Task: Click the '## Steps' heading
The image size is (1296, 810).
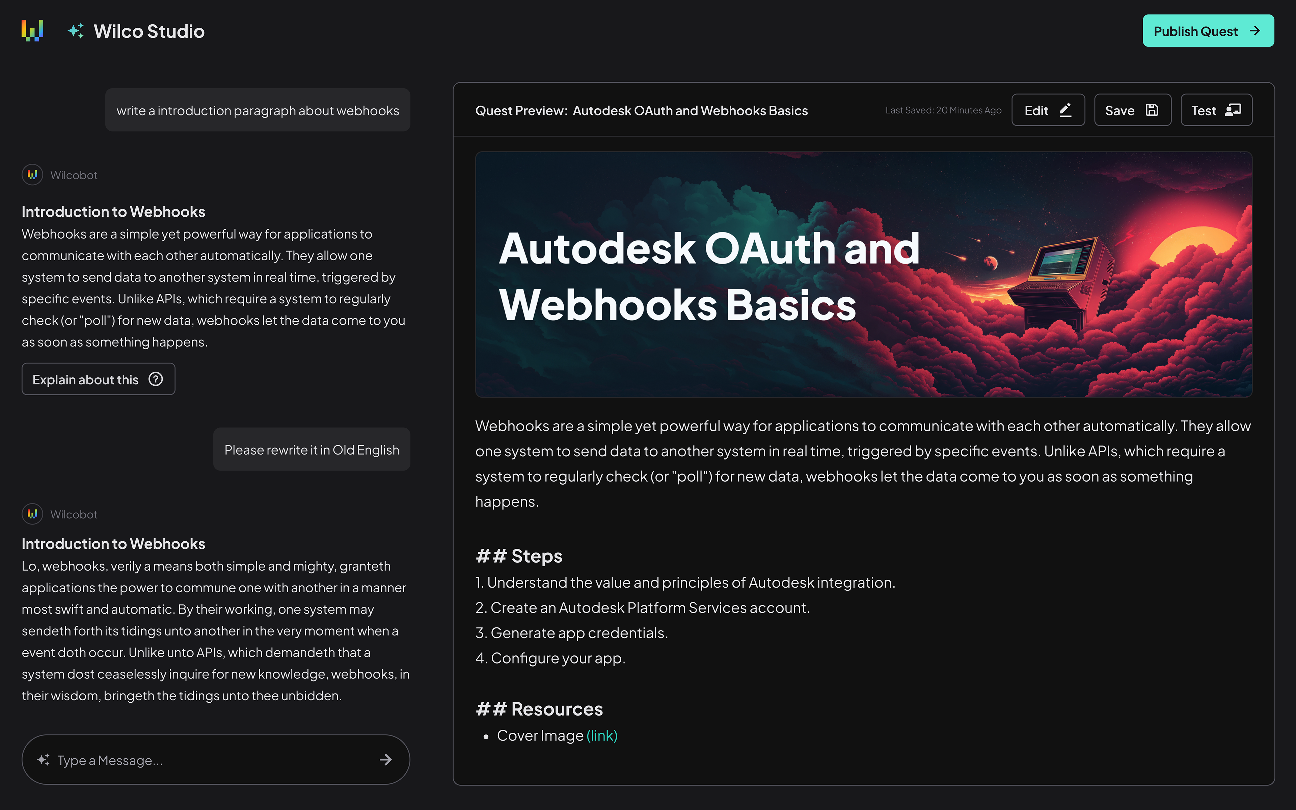Action: coord(518,556)
